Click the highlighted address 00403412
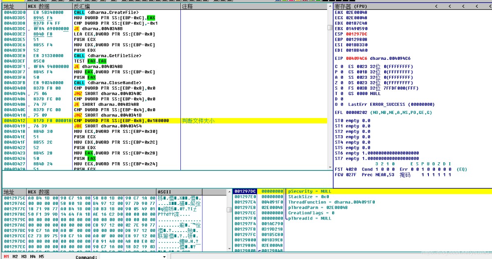 coord(14,121)
